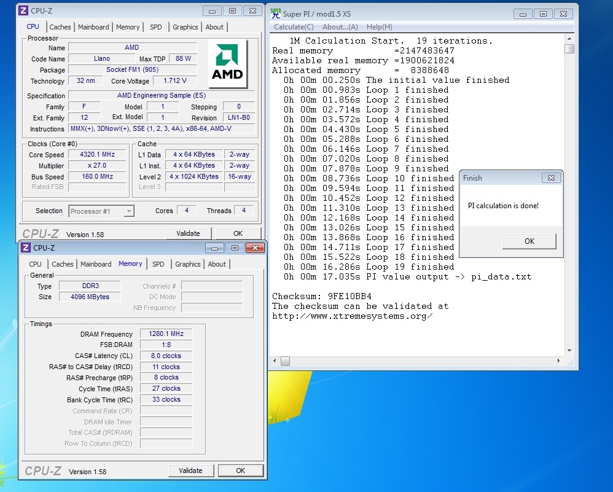
Task: Open Graphics tab in top CPU-Z window
Action: click(x=185, y=27)
